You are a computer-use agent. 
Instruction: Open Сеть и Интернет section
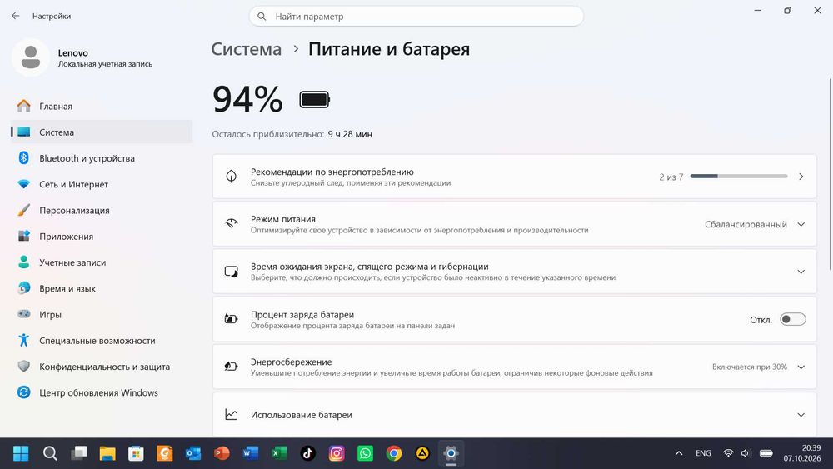(x=102, y=184)
